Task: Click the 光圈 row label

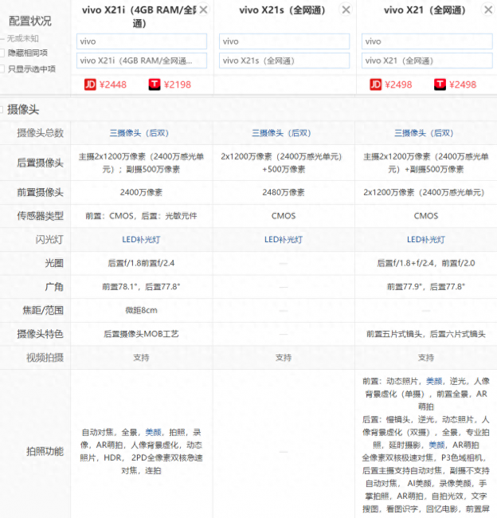Action: tap(54, 263)
